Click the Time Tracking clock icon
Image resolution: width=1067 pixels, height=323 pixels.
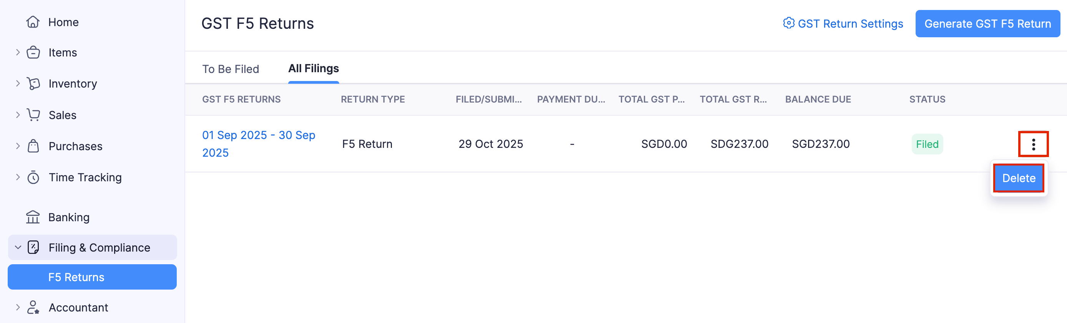pos(33,177)
